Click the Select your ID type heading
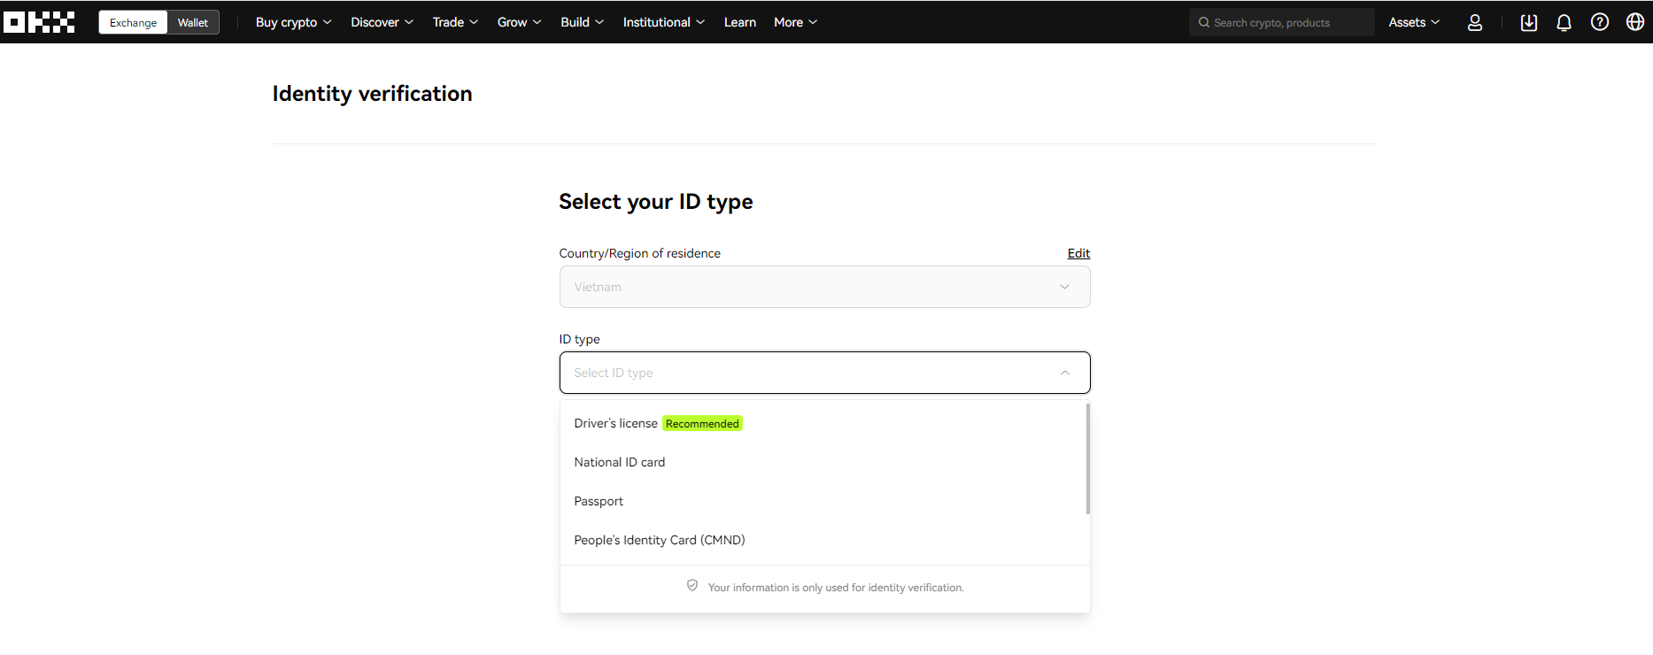The height and width of the screenshot is (655, 1653). coord(655,202)
